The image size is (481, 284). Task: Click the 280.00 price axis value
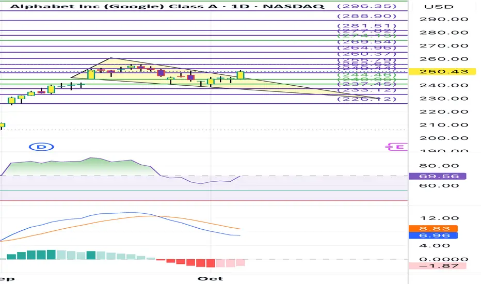(444, 33)
